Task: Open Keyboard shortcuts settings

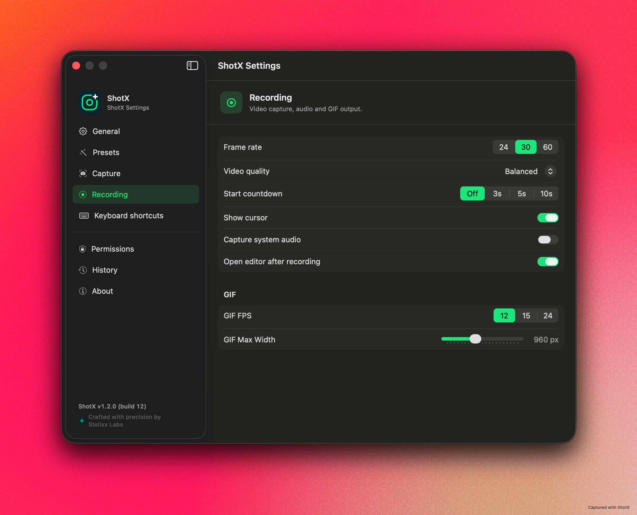Action: pos(136,215)
